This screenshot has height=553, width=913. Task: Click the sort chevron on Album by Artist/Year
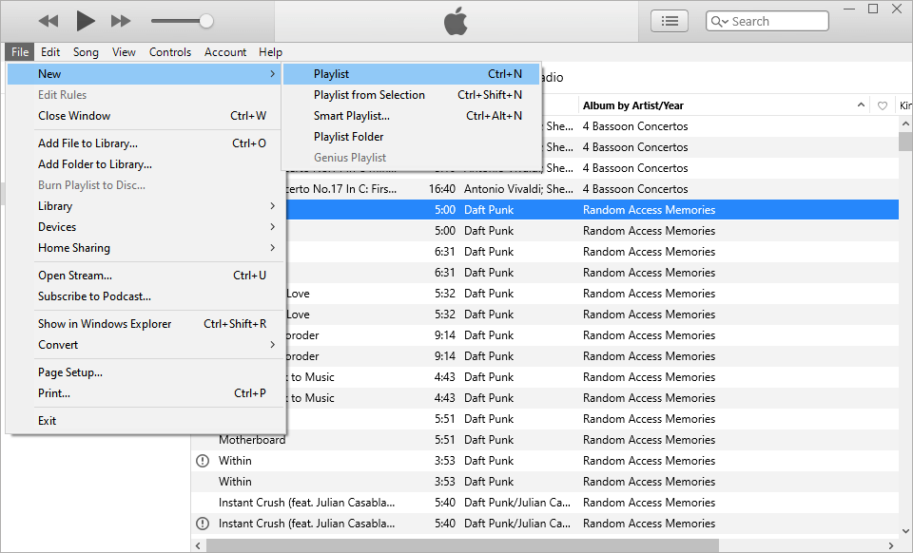[x=861, y=105]
